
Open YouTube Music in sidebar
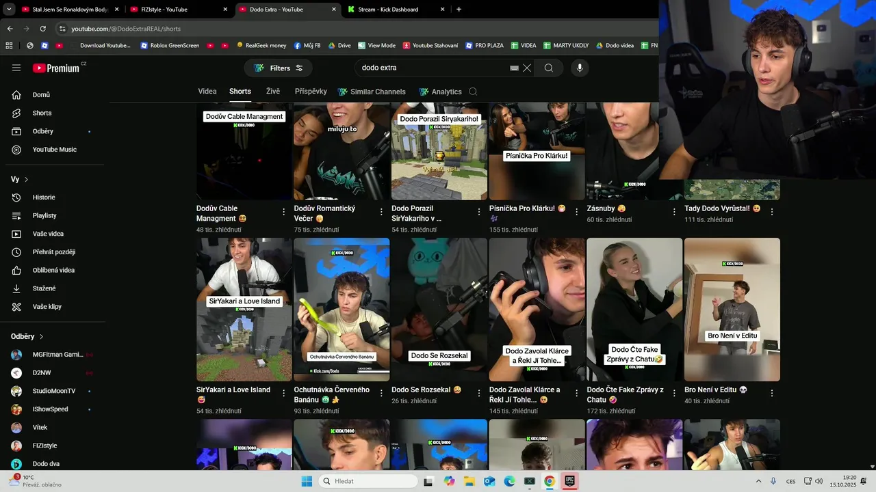tap(55, 150)
